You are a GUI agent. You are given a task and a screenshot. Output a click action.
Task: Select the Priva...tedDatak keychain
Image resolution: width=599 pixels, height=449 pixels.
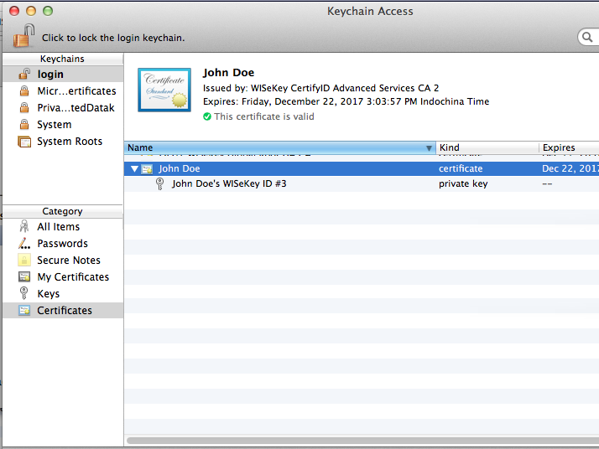pyautogui.click(x=63, y=107)
